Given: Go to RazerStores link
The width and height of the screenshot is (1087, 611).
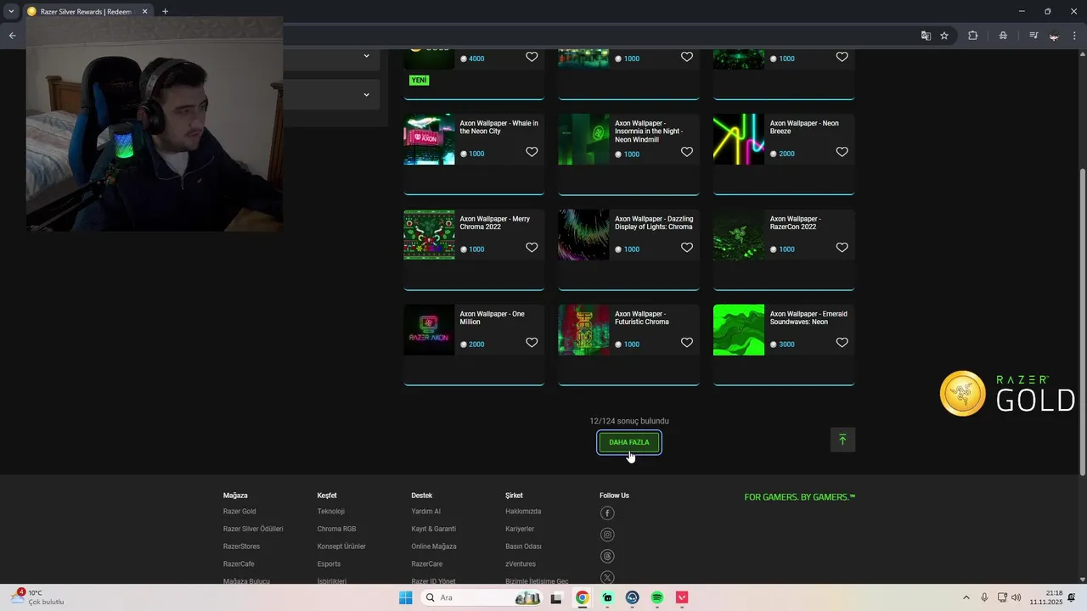Looking at the screenshot, I should 241,547.
